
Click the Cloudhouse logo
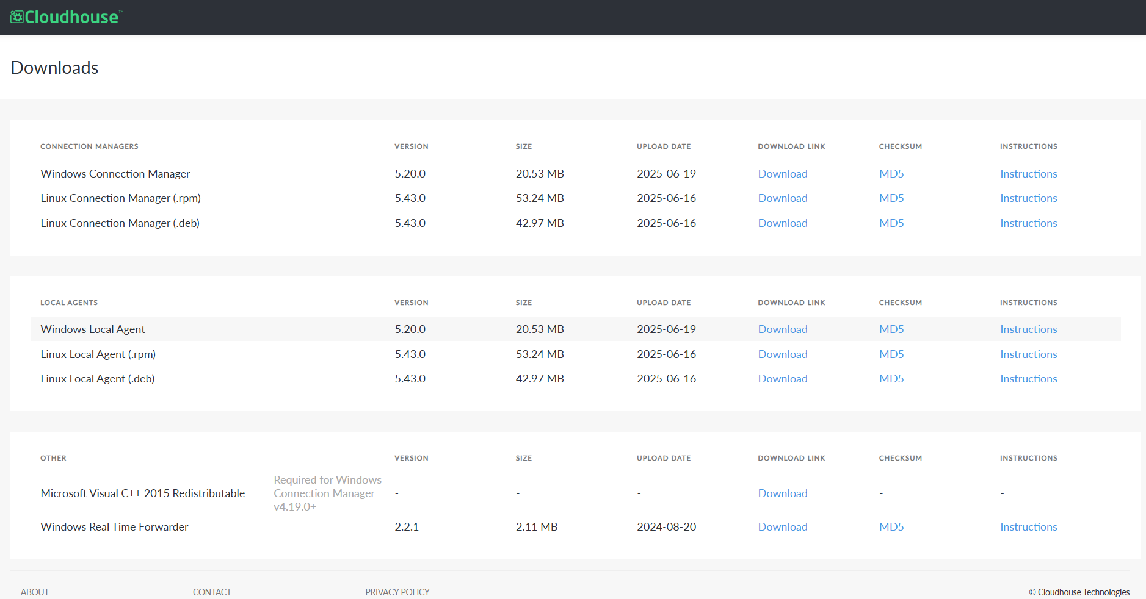(x=67, y=17)
